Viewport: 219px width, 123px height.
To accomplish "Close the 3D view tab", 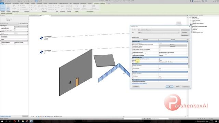I will 50,16.
